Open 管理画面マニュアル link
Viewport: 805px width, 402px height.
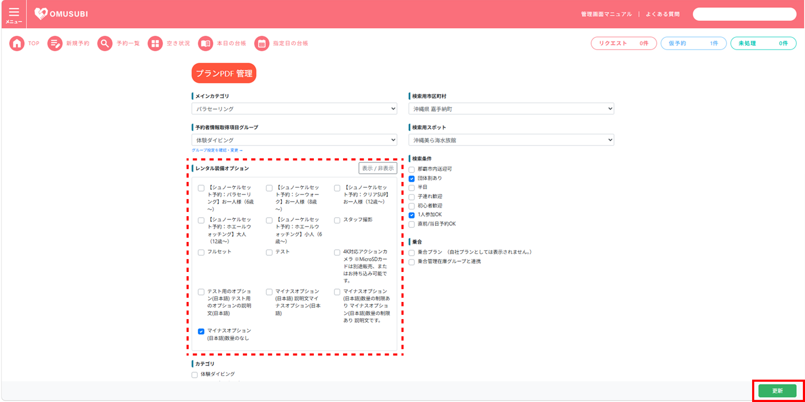coord(606,14)
